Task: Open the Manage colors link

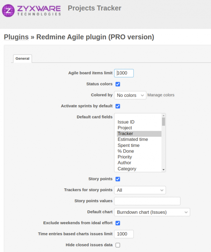Action: click(161, 95)
